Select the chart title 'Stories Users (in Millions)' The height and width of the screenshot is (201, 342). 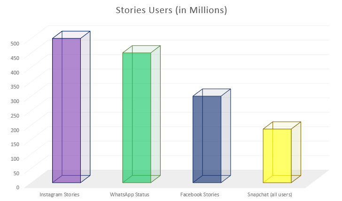pyautogui.click(x=171, y=10)
